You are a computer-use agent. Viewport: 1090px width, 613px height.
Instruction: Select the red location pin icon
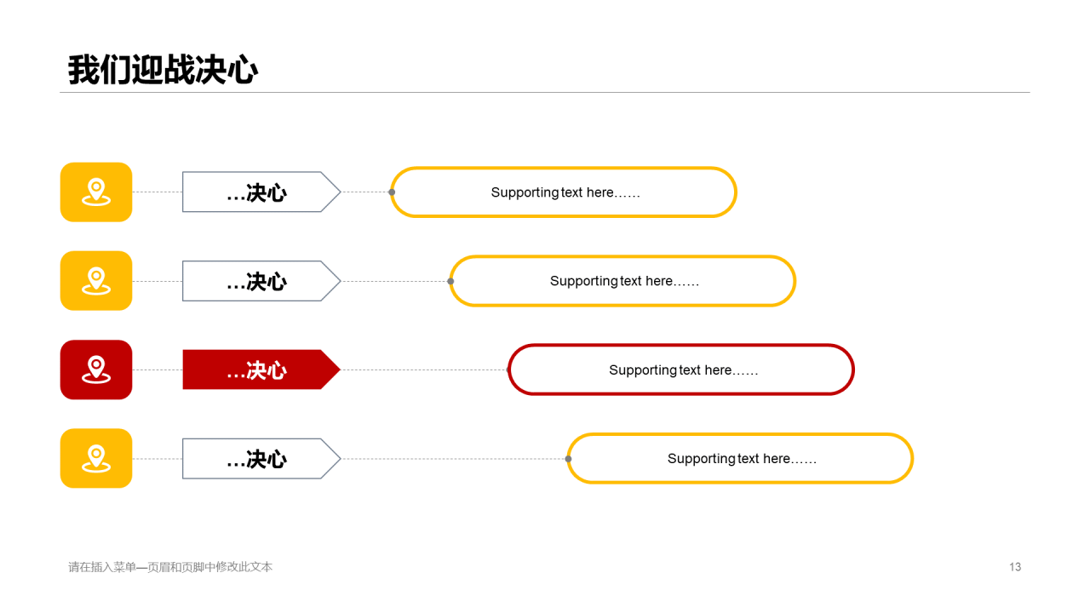(96, 370)
